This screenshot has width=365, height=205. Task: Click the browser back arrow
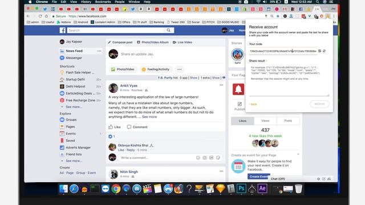pos(28,17)
